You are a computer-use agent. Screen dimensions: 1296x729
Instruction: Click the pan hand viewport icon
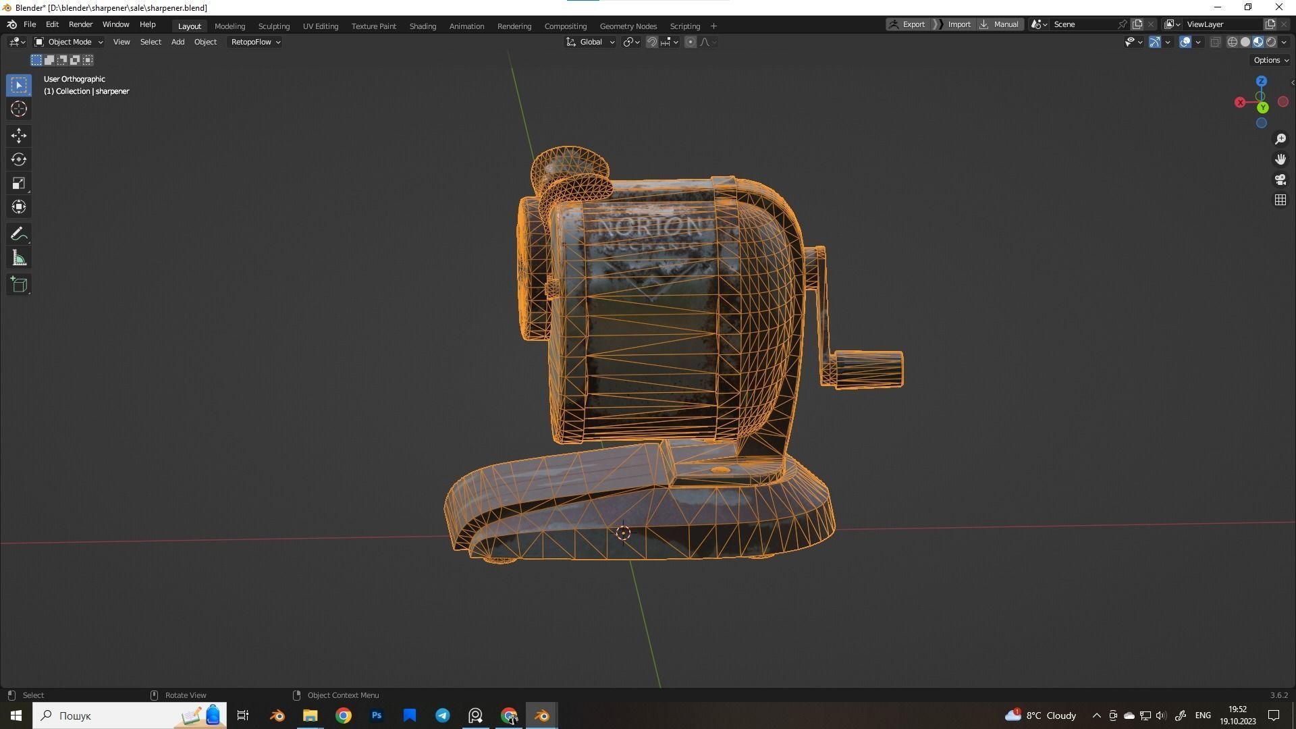[x=1280, y=159]
